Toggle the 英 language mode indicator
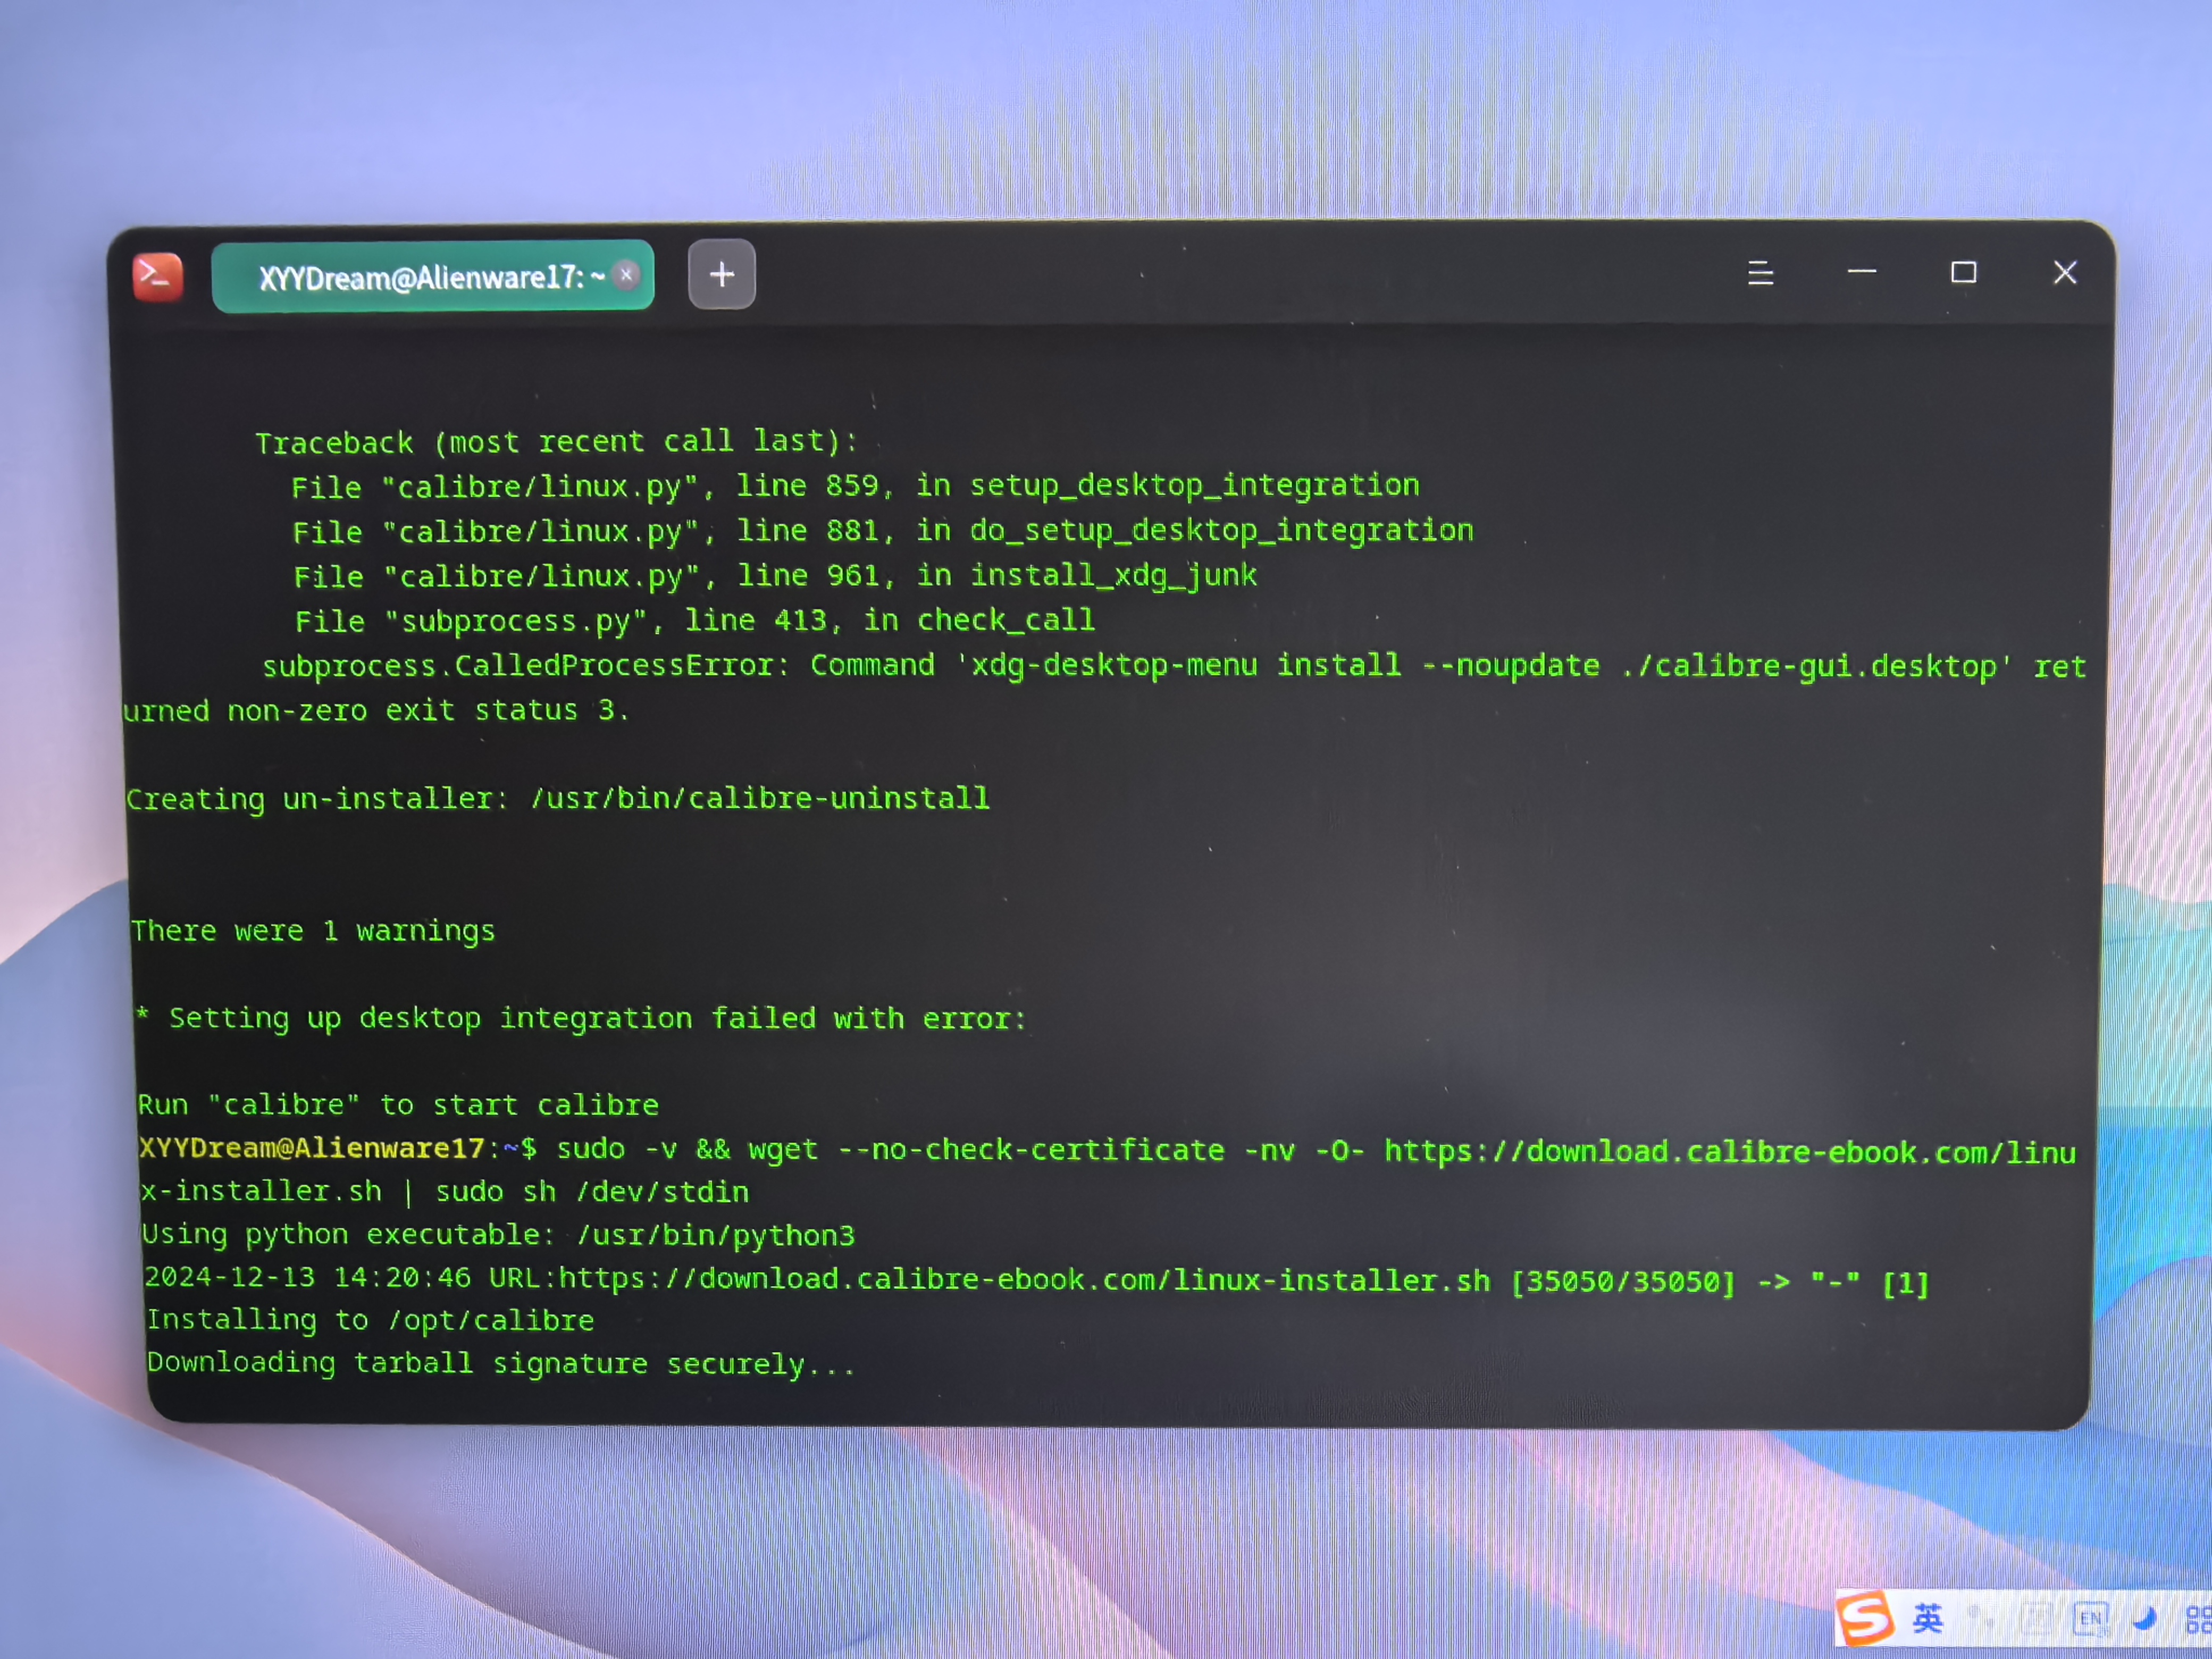Viewport: 2212px width, 1659px height. pyautogui.click(x=1928, y=1618)
